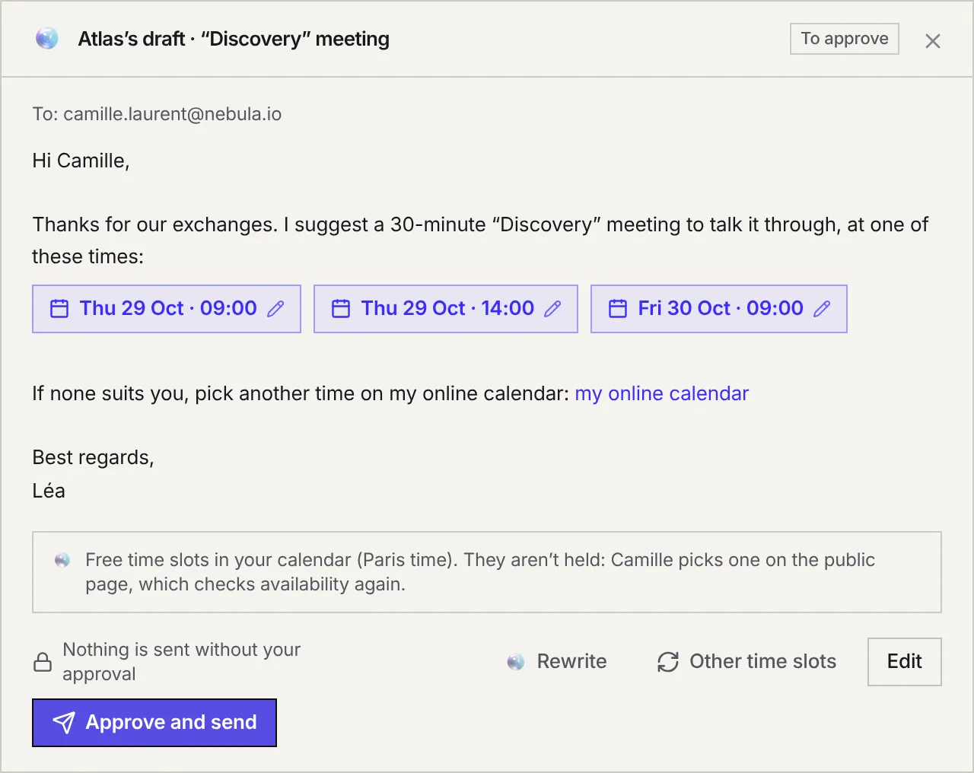This screenshot has height=773, width=974.
Task: Click the signature "Léa"
Action: [49, 491]
